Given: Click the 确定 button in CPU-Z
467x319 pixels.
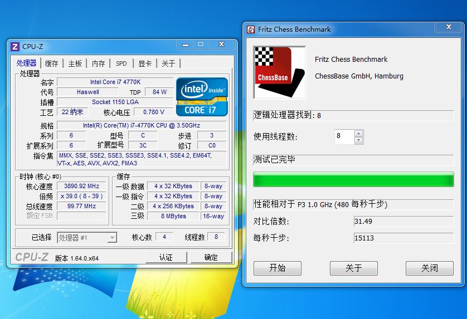Looking at the screenshot, I should pos(211,257).
